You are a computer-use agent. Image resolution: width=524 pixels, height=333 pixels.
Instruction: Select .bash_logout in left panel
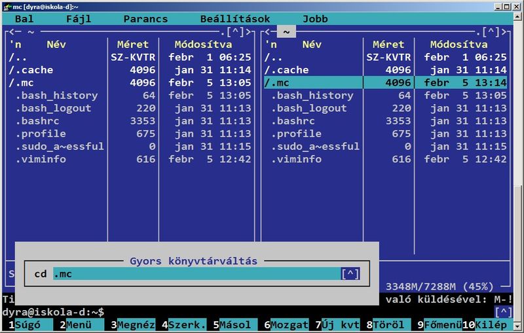click(130, 108)
